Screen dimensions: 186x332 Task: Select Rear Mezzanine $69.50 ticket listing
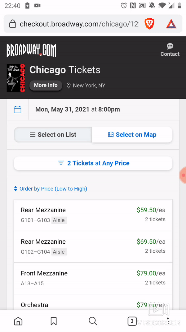click(x=93, y=247)
